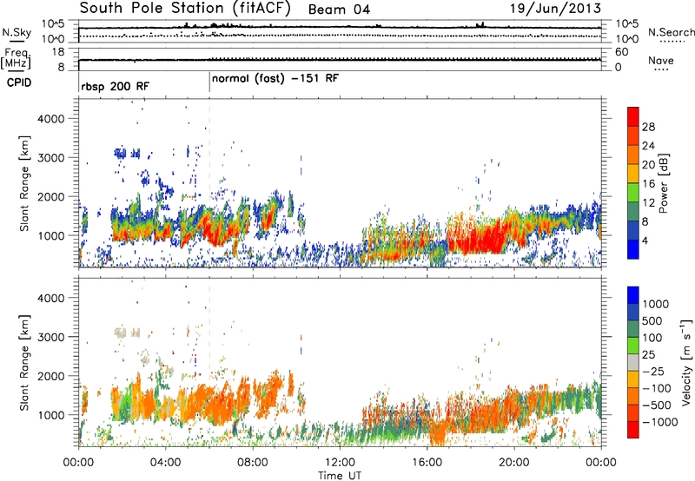Screen dimensions: 695x481
Task: Click the red bottom of the velocity color bar
Action: pos(633,430)
